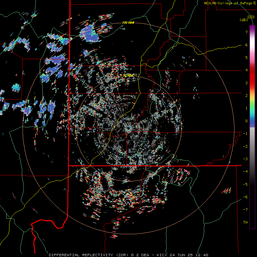Click the 1 value on the scale
Image resolution: width=257 pixels, height=257 pixels.
246,108
